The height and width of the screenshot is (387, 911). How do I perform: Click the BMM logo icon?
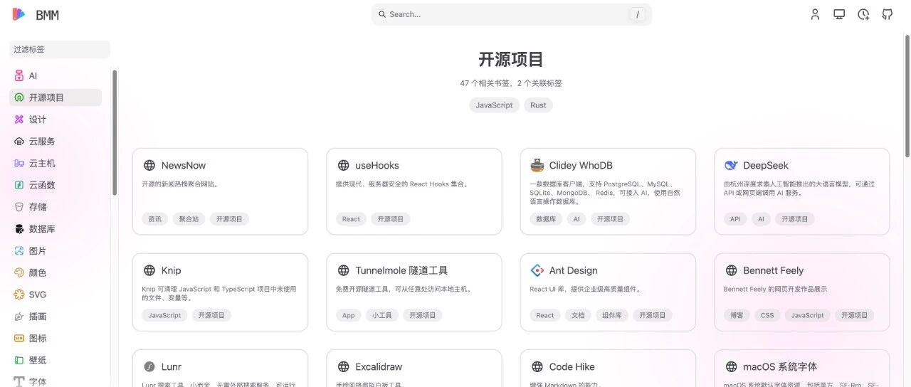19,14
